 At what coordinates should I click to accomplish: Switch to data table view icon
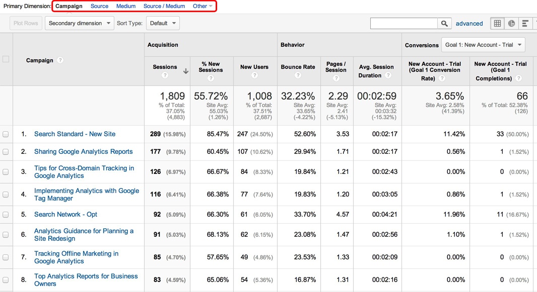tap(497, 24)
